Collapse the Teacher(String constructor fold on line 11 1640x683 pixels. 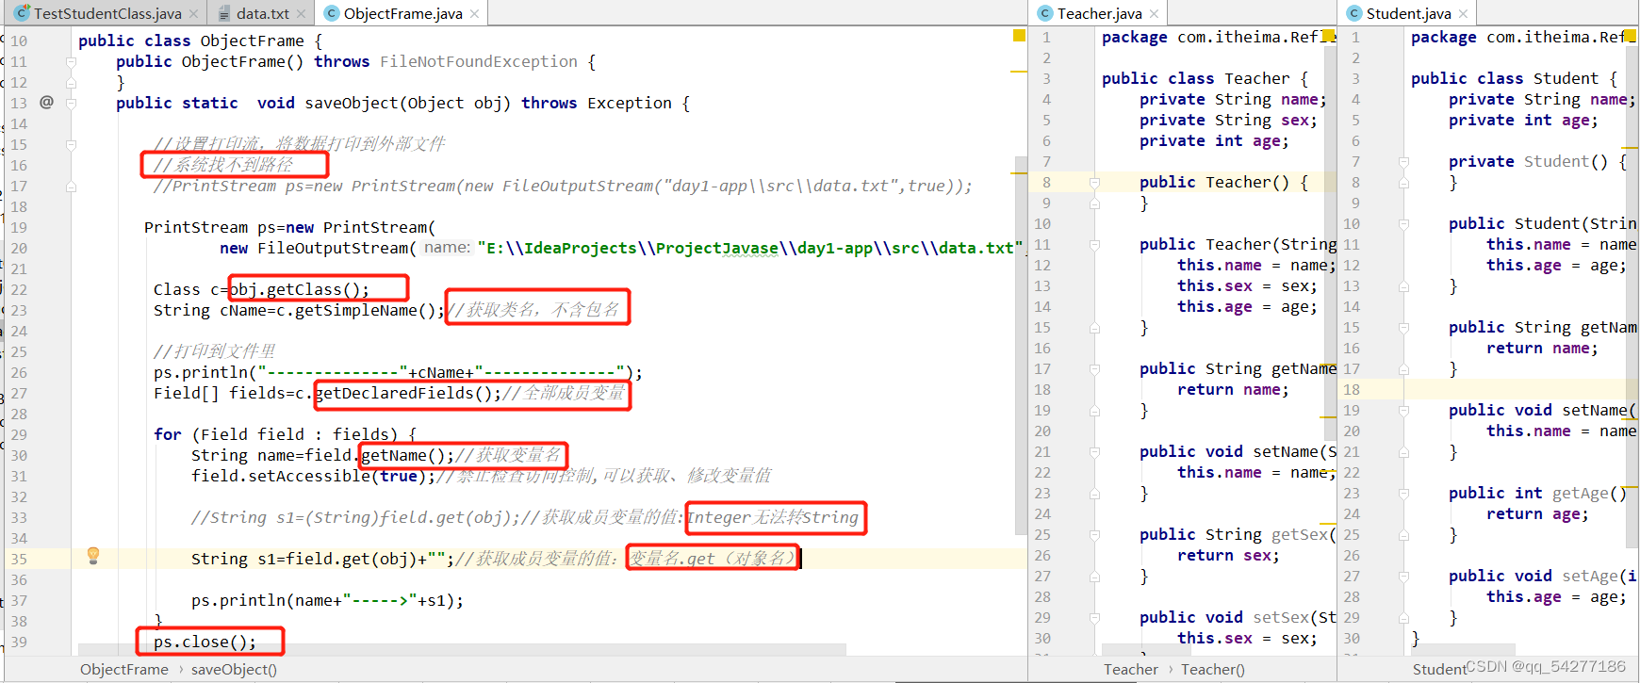click(x=1094, y=245)
